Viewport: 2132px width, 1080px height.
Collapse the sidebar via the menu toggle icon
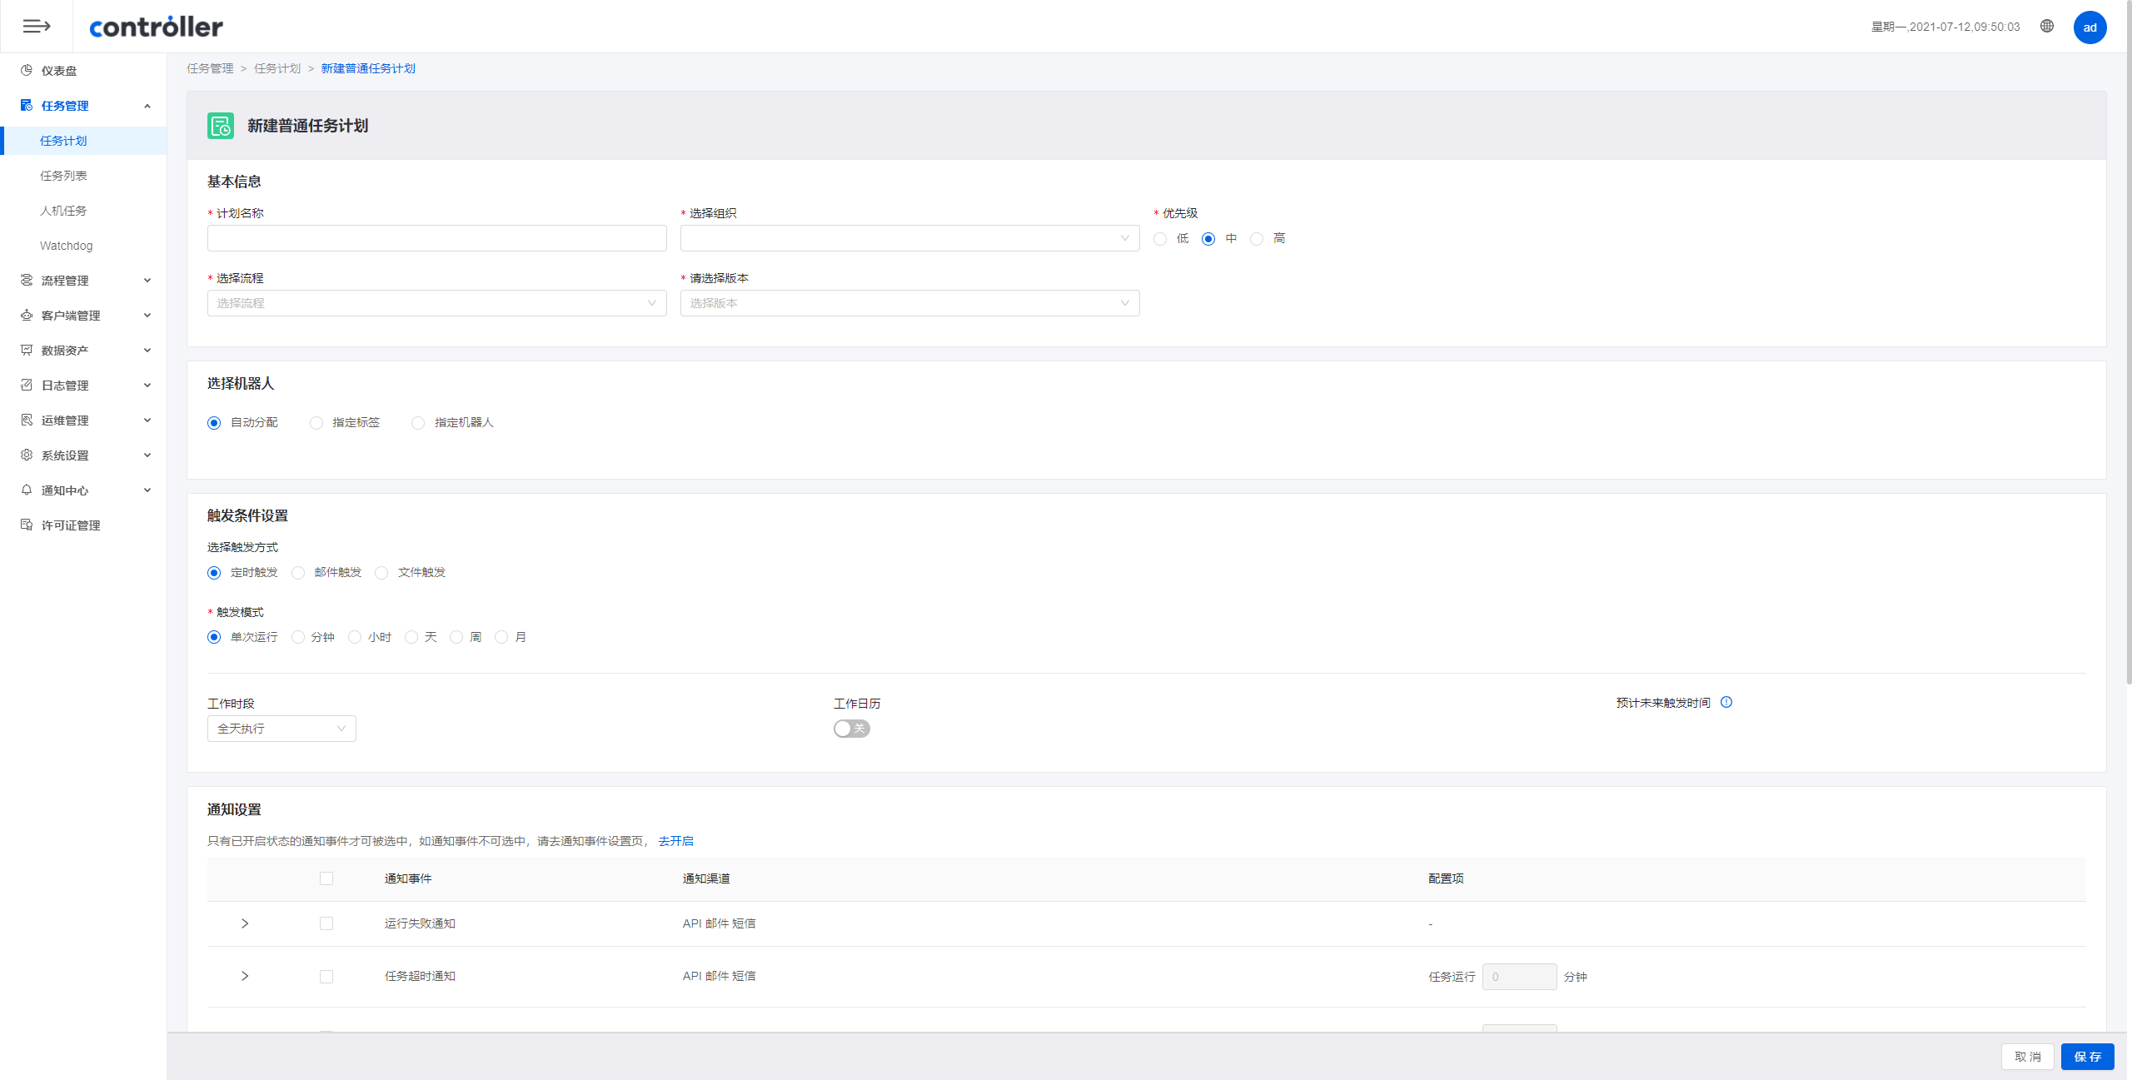36,27
